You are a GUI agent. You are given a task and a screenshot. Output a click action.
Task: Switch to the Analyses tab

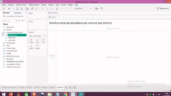[18, 13]
